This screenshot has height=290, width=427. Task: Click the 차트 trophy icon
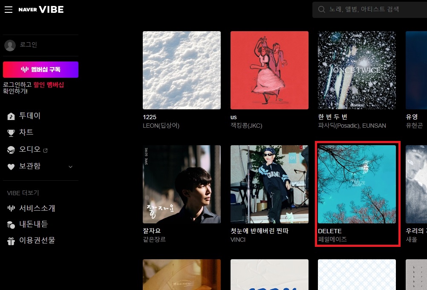11,133
